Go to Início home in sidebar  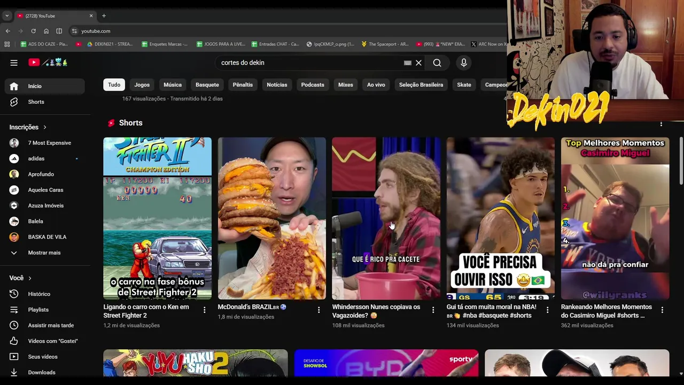coord(45,86)
